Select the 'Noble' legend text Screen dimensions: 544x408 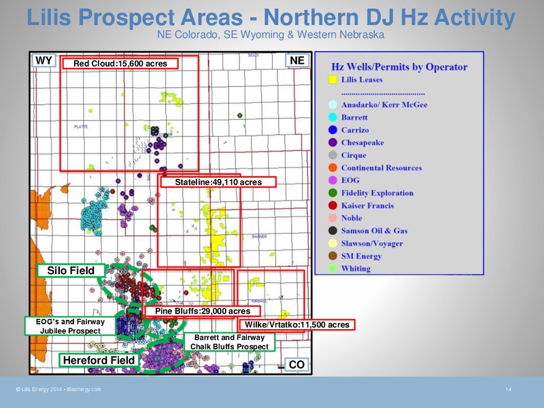(x=352, y=218)
